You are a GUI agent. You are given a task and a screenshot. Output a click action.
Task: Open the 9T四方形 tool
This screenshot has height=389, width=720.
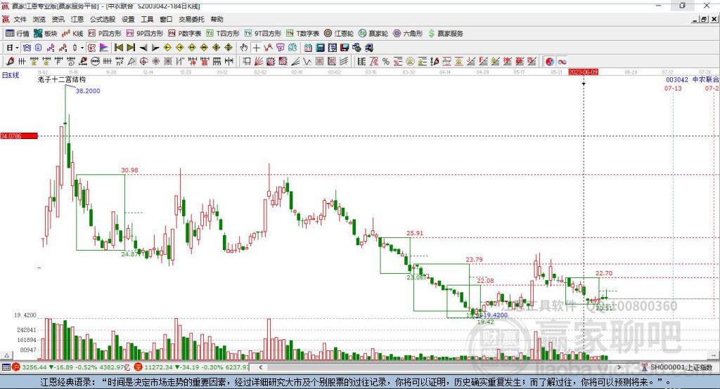point(263,34)
